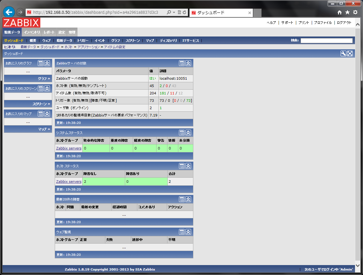Collapse the System Status widget
The width and height of the screenshot is (363, 275).
click(188, 133)
